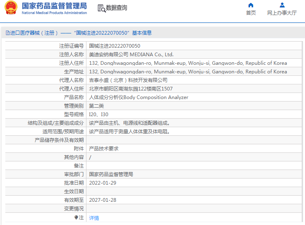Click the agent name 吉泰永盛（北京）科技开发有限公司

(x=128, y=80)
